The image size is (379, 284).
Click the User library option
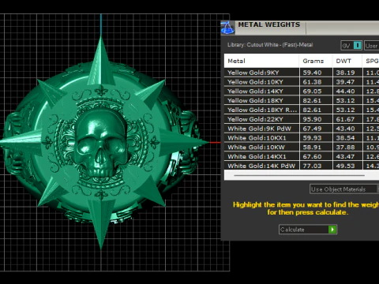click(x=371, y=46)
